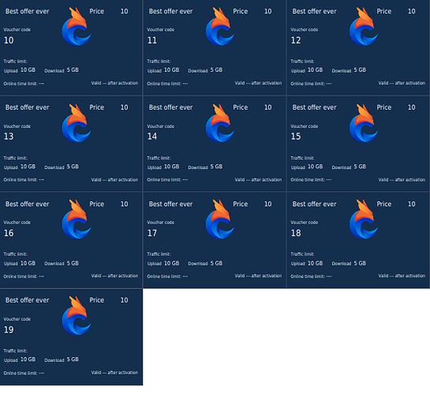This screenshot has height=395, width=430.
Task: Click 'Best offer ever' title on voucher 14
Action: pos(171,107)
